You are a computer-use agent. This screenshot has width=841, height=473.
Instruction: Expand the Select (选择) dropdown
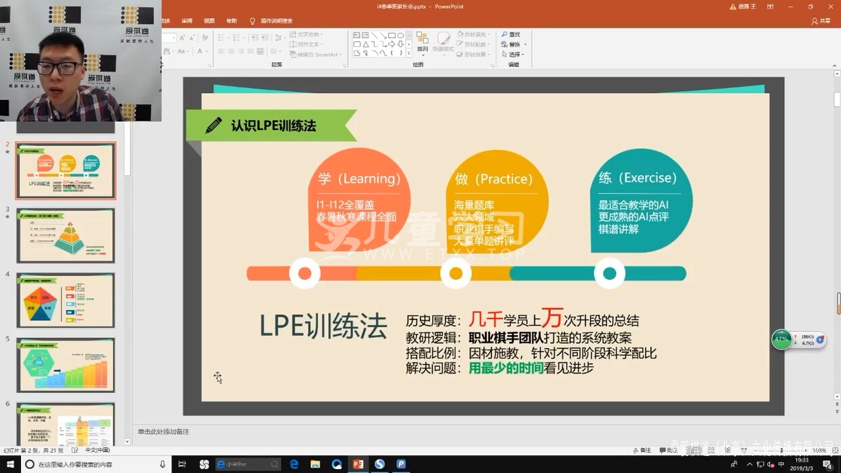(514, 55)
